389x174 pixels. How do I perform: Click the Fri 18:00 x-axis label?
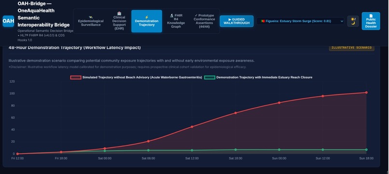pyautogui.click(x=61, y=159)
